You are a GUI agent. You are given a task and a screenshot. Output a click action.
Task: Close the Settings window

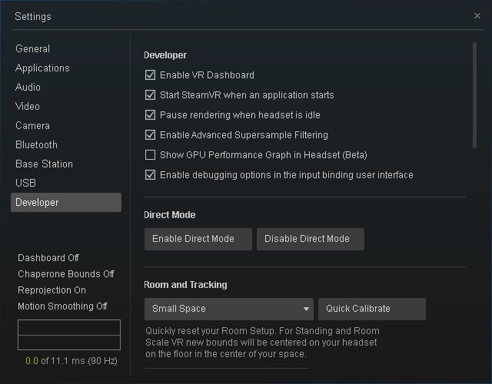coord(477,15)
